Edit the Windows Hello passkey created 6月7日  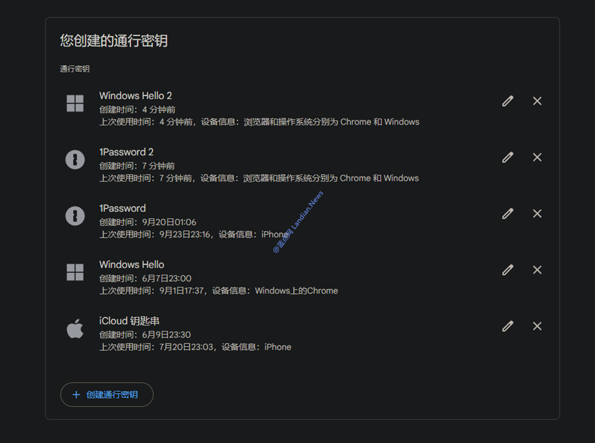[508, 270]
